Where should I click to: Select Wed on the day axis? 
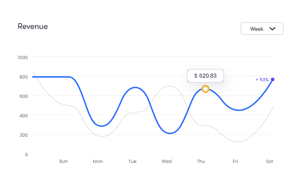(x=167, y=161)
